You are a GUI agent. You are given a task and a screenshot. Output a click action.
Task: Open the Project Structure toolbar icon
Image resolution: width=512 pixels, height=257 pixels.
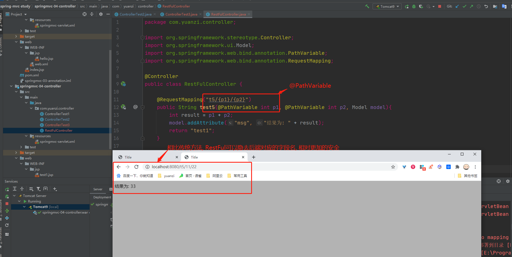coord(495,6)
